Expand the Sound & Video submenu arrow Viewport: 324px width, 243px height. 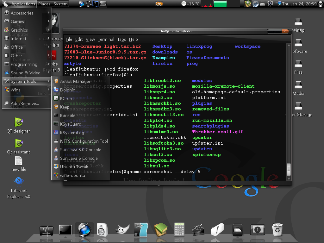48,72
